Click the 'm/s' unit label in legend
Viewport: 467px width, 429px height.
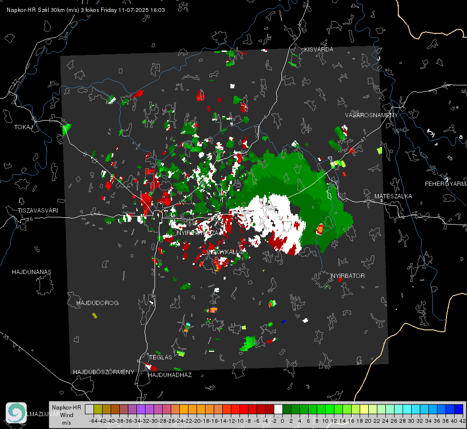click(66, 423)
